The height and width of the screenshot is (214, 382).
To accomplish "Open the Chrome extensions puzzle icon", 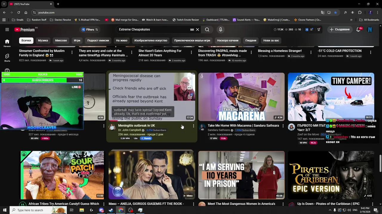I will 360,12.
